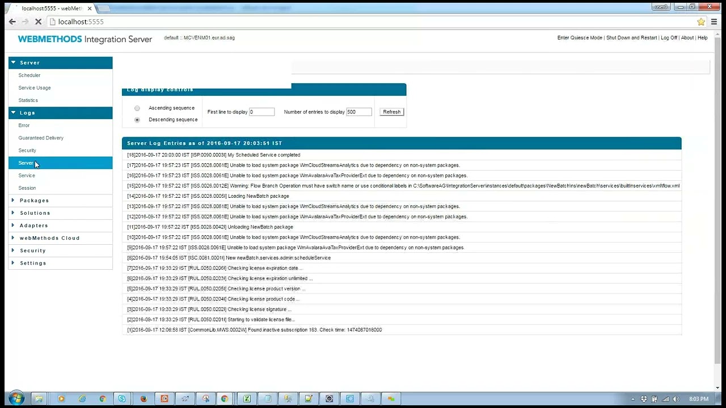Click log entry 14 Loading NewBatch package
This screenshot has height=408, width=726.
(x=402, y=196)
